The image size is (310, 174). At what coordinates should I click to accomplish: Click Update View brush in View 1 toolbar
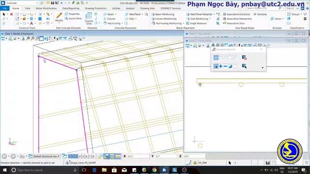click(x=23, y=39)
